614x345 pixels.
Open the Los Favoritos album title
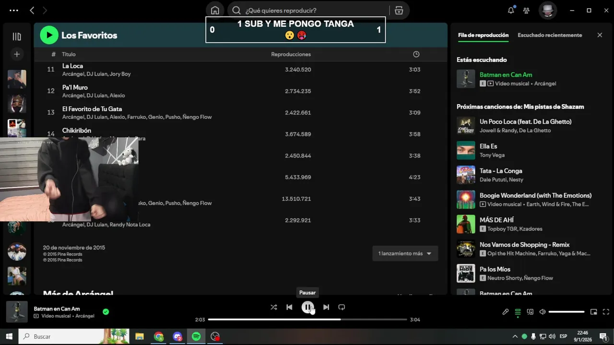89,35
